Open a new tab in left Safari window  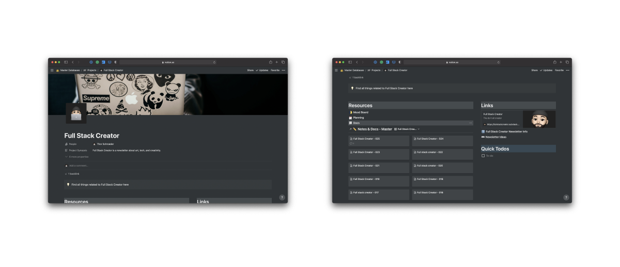[x=277, y=62]
